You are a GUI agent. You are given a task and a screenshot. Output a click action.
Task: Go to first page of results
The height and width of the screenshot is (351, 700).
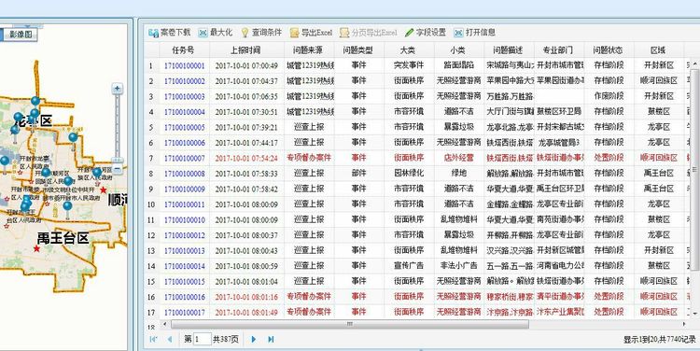[153, 340]
